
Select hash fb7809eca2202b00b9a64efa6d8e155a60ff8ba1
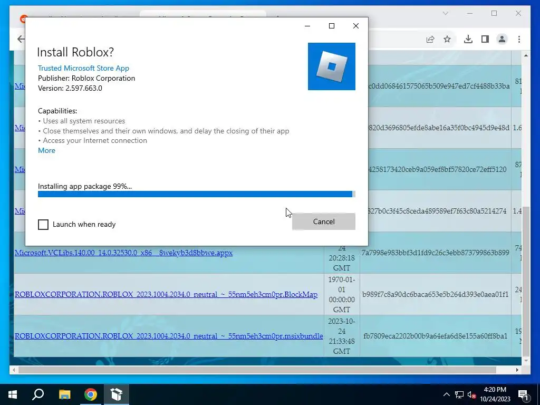click(x=435, y=336)
